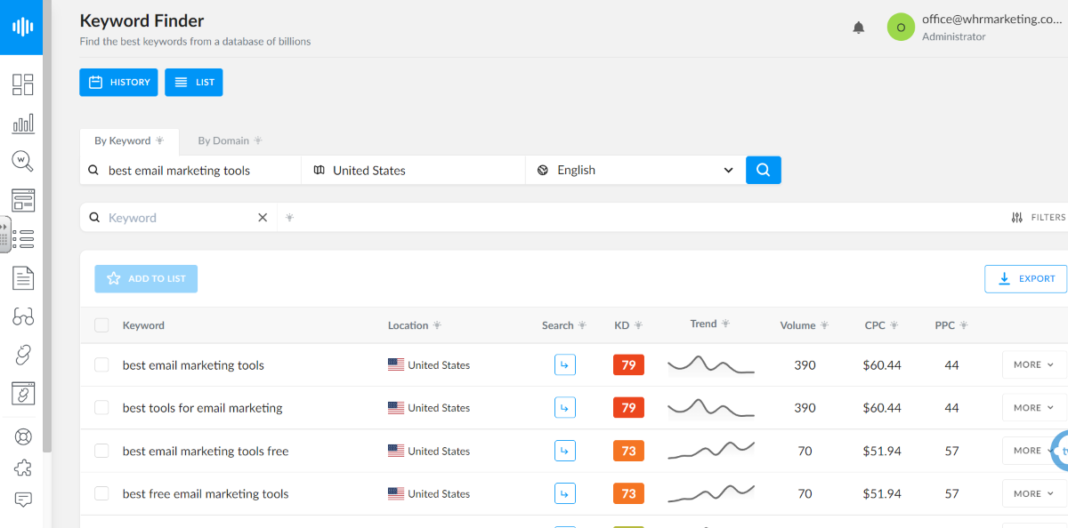Open search for best tools for email marketing
The image size is (1068, 528).
point(565,407)
